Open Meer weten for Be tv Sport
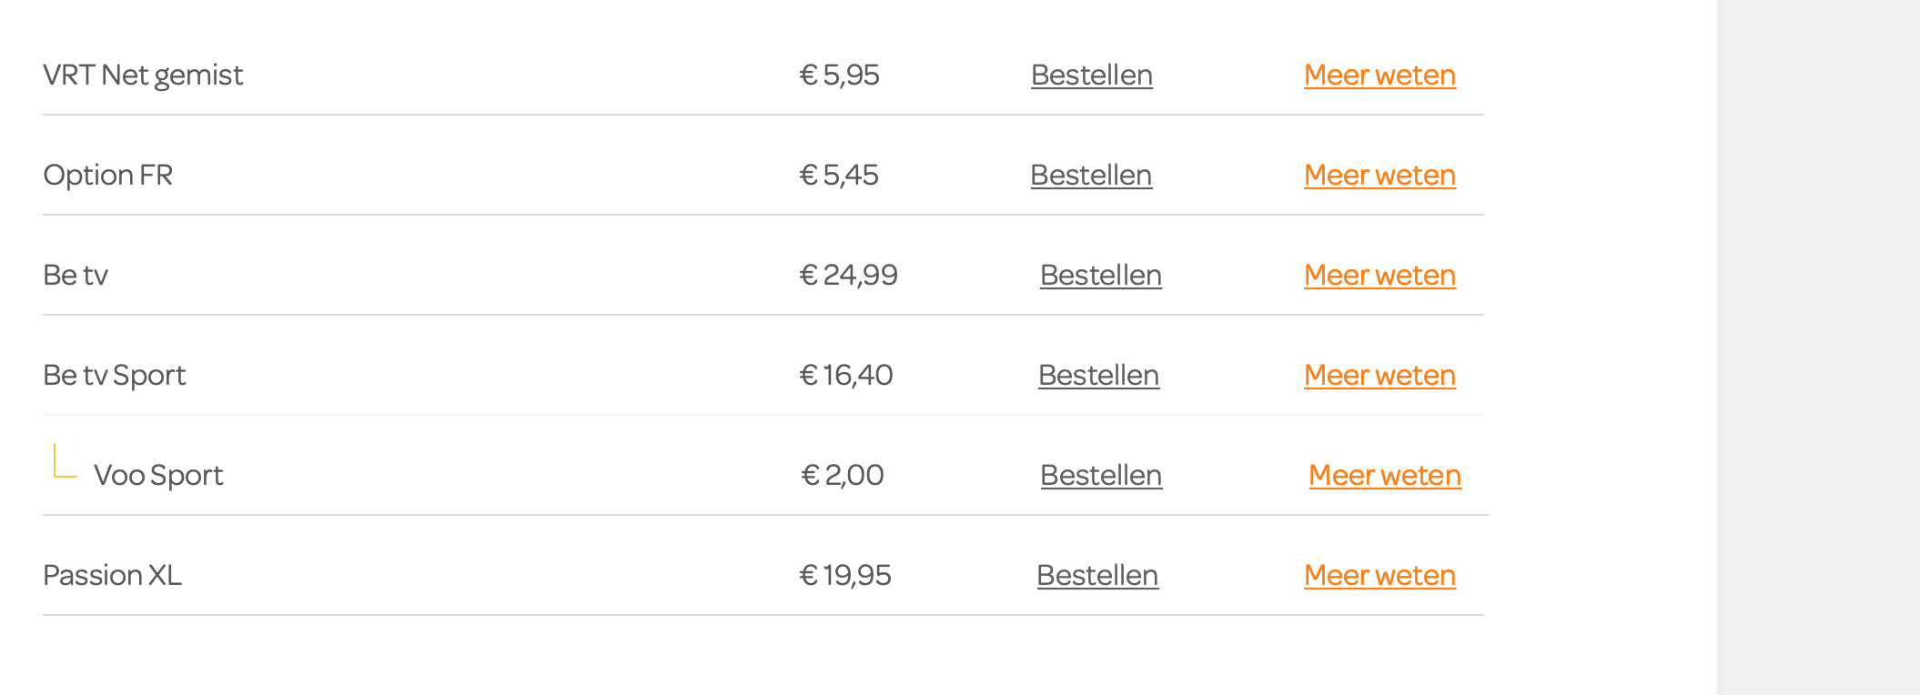This screenshot has width=1920, height=695. point(1379,376)
